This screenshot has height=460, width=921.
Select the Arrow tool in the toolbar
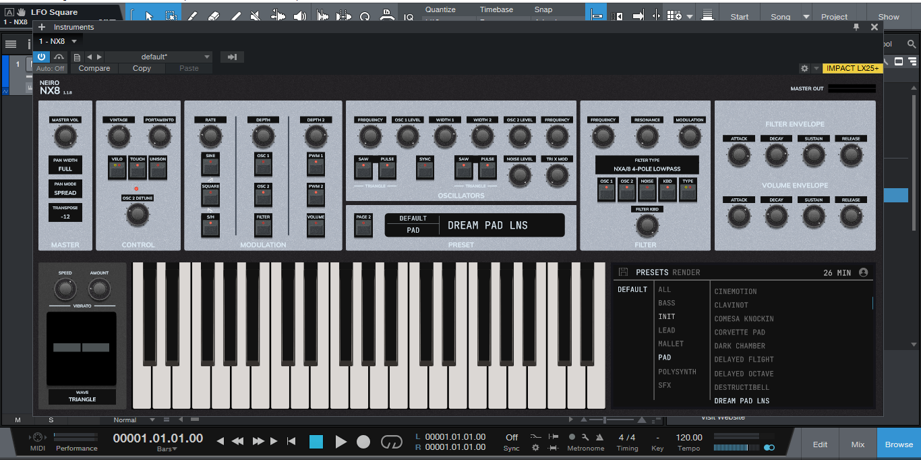(149, 16)
